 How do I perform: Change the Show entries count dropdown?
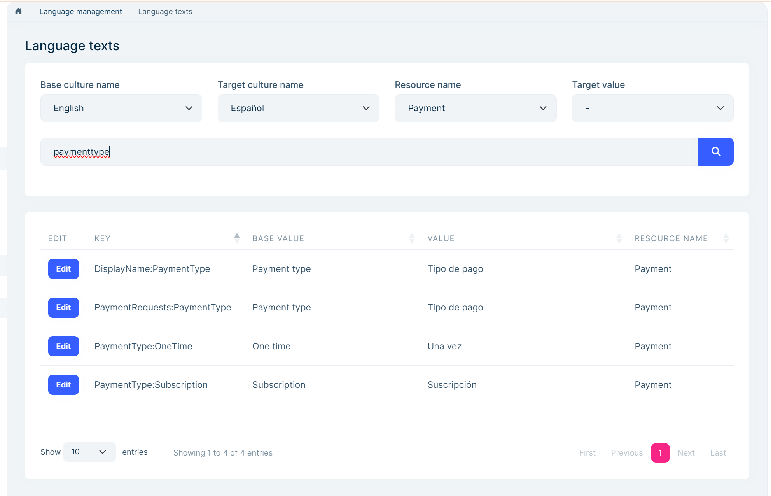pyautogui.click(x=89, y=452)
